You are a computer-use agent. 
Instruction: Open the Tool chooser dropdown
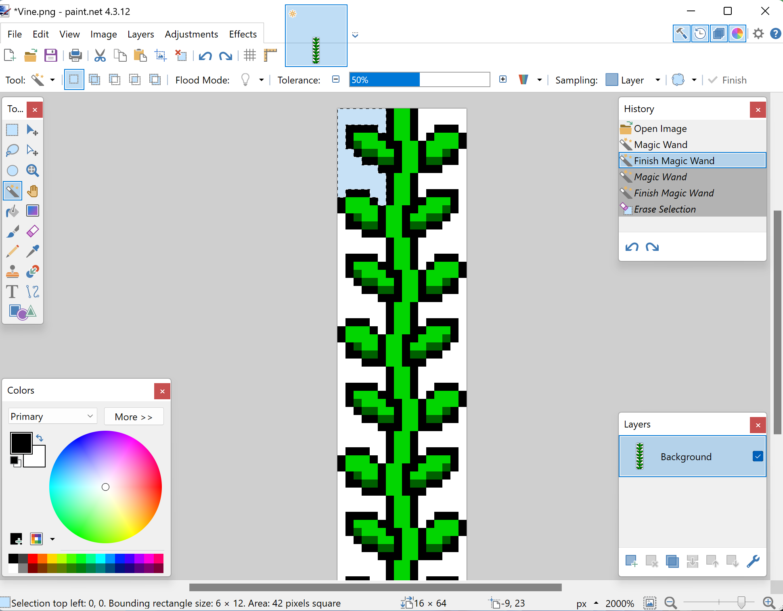coord(52,80)
